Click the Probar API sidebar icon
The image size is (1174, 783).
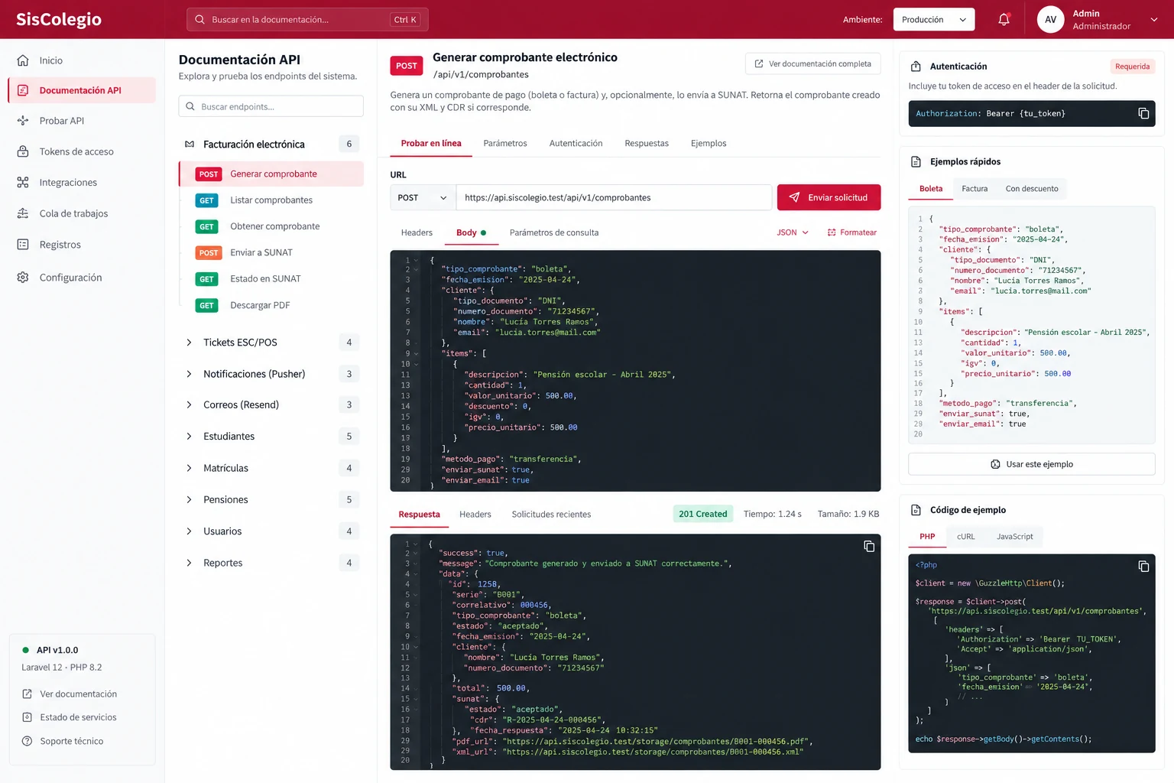[23, 121]
